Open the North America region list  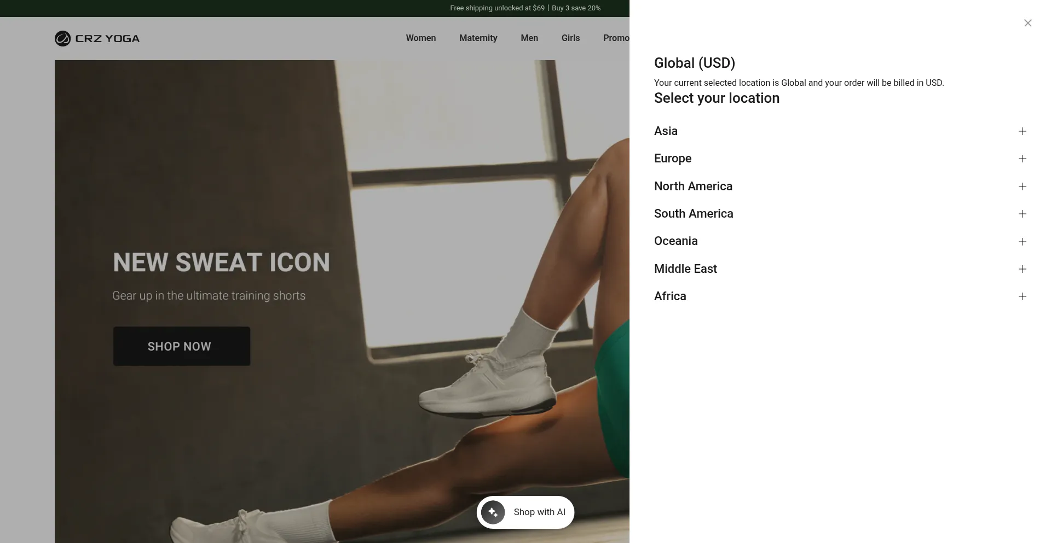point(840,186)
